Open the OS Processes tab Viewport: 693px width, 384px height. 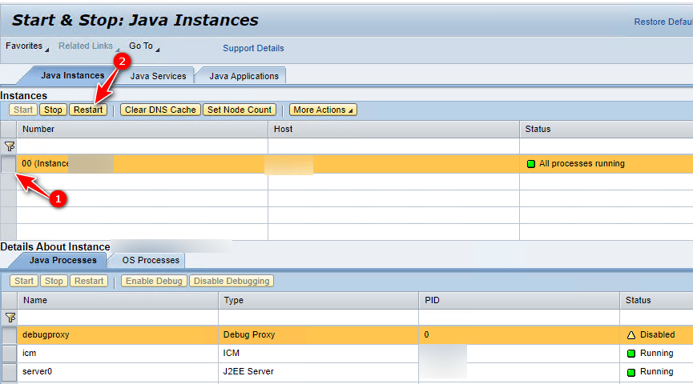[151, 261]
